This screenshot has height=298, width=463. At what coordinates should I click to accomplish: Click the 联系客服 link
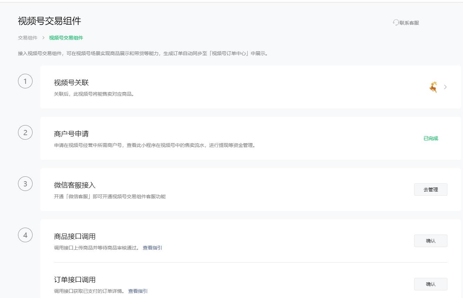409,23
